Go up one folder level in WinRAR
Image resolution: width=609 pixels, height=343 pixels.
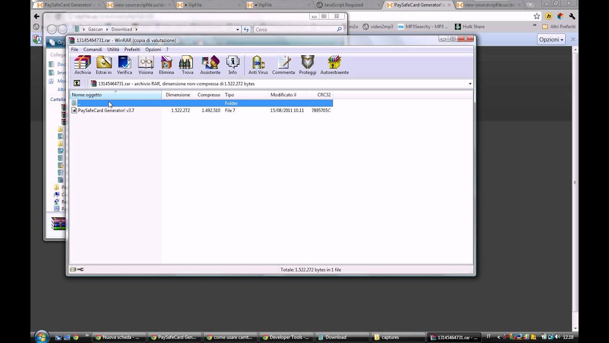(x=77, y=83)
